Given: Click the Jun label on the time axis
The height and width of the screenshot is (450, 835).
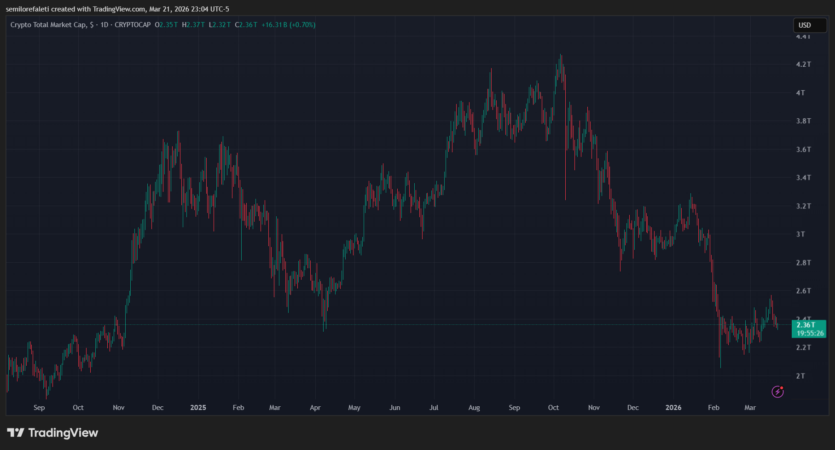Looking at the screenshot, I should 395,408.
